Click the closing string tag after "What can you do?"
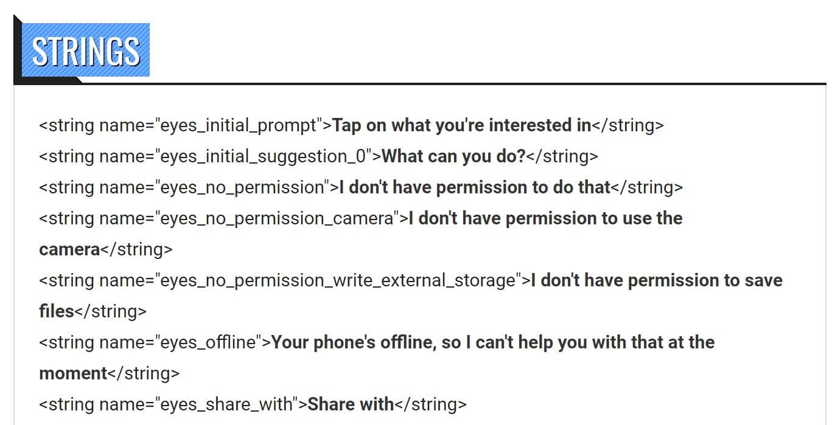This screenshot has width=832, height=425. (x=562, y=156)
